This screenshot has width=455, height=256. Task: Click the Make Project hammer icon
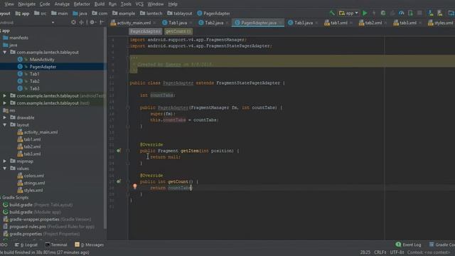coord(332,13)
